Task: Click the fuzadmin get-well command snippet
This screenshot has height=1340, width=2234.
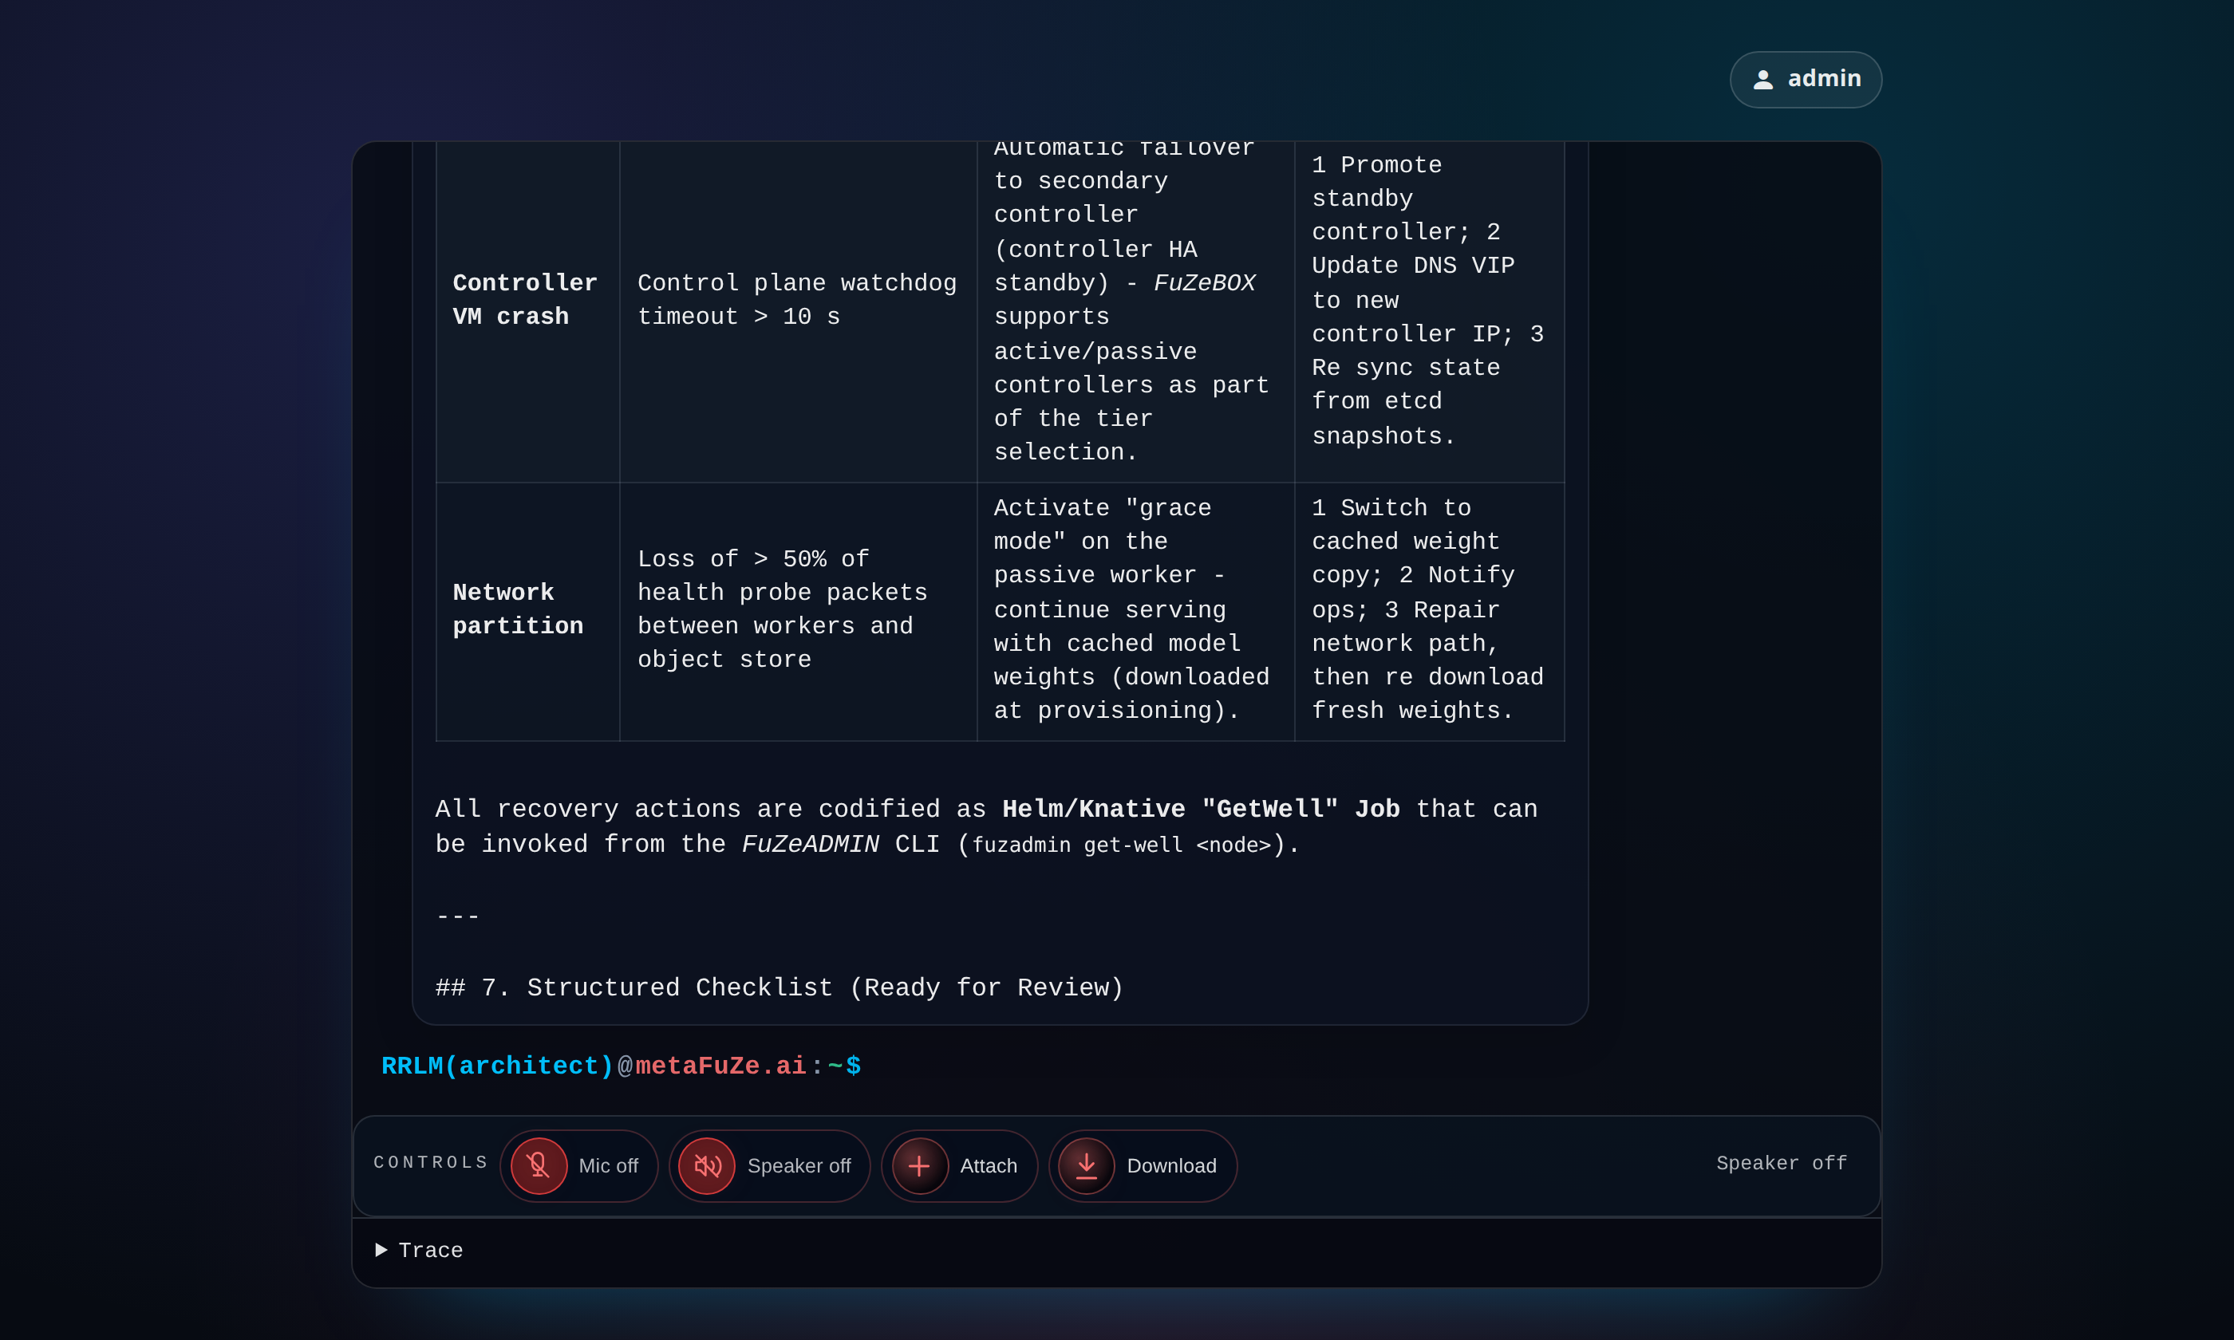Action: coord(1121,845)
